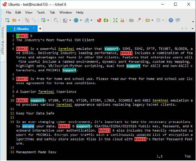Expand the color scheme dropdown arrow

tap(70, 20)
